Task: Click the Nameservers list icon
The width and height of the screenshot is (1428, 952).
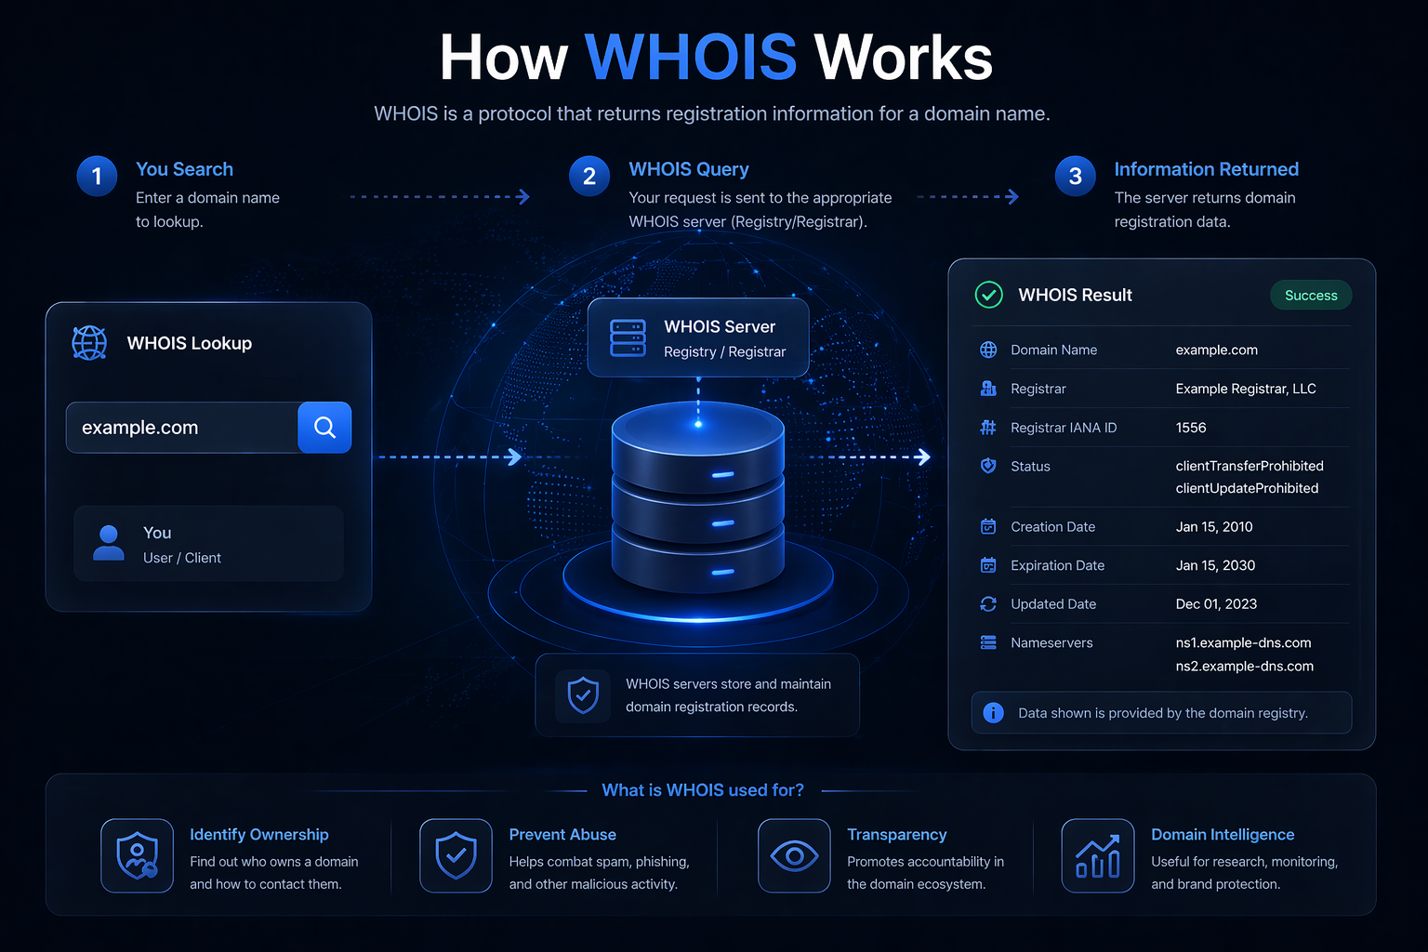Action: 987,642
